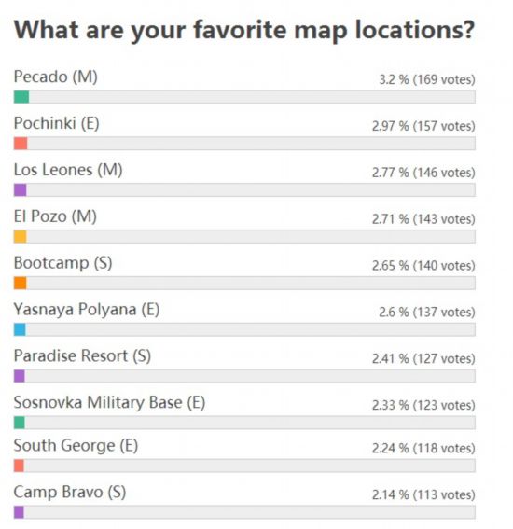Click the yellow El Pozo bar segment
Screen dimensions: 513x529
(x=20, y=237)
